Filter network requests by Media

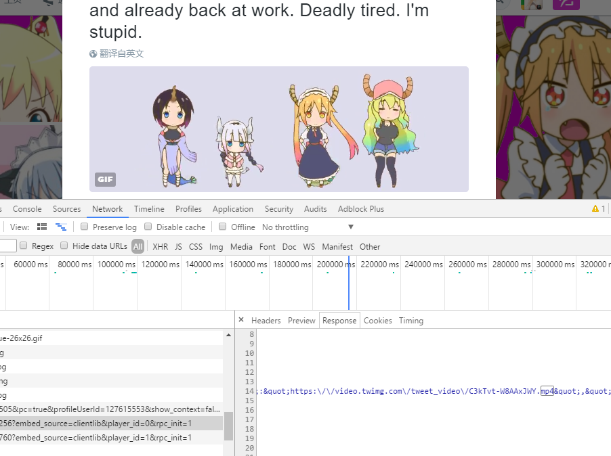pyautogui.click(x=241, y=247)
